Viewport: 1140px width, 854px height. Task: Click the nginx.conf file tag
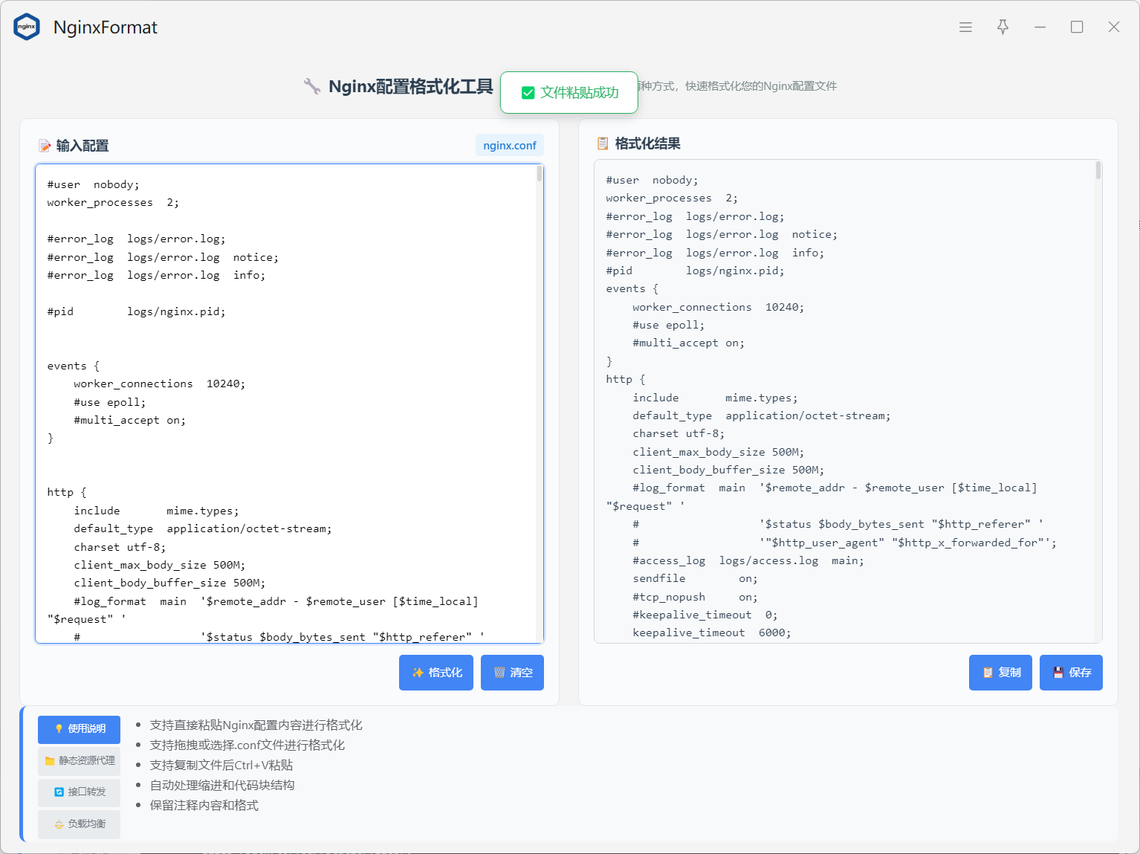click(510, 146)
